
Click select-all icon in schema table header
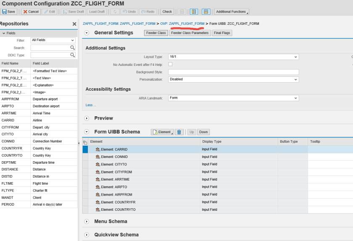tap(85, 142)
